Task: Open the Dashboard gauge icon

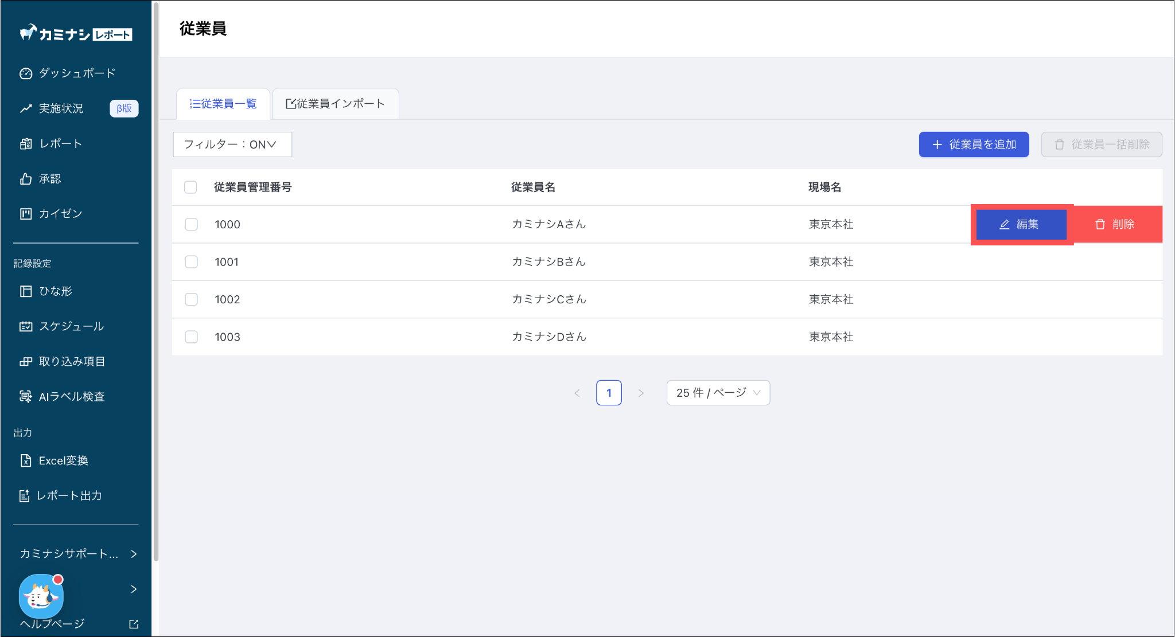Action: tap(26, 73)
